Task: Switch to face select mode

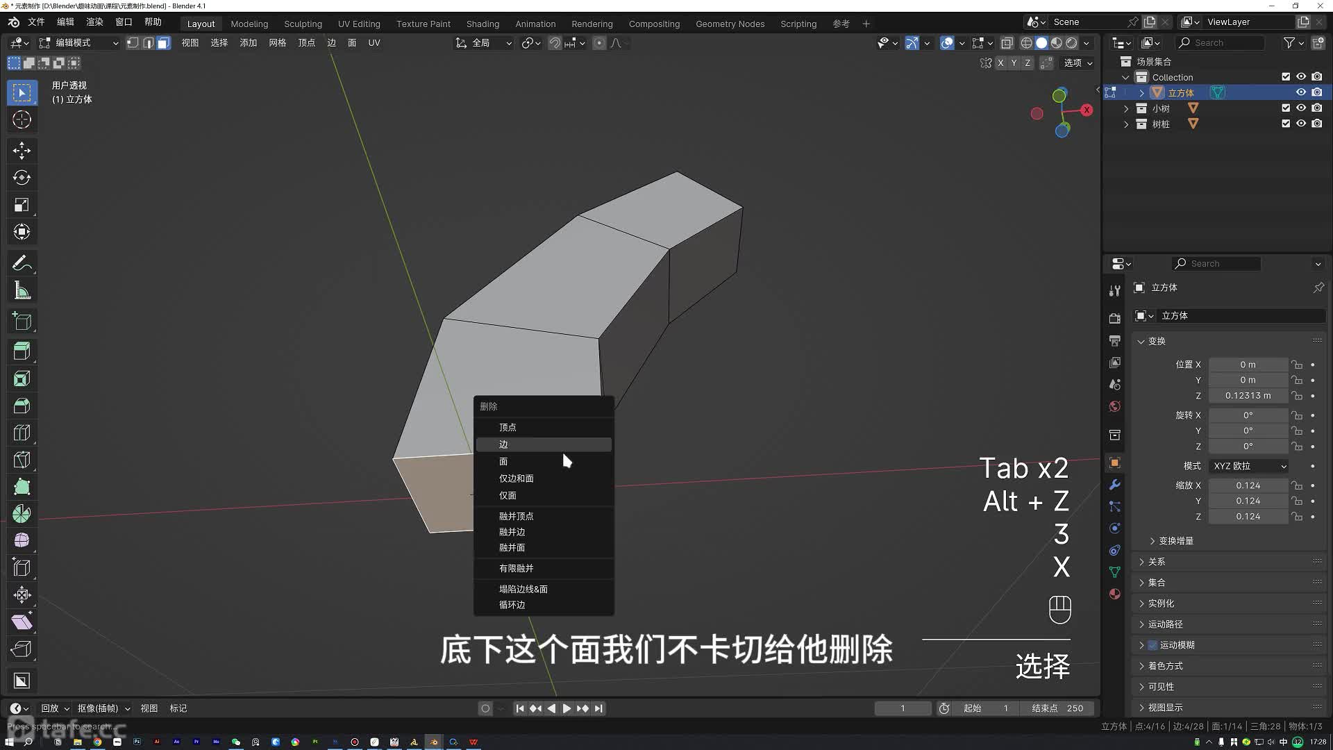Action: [x=163, y=43]
